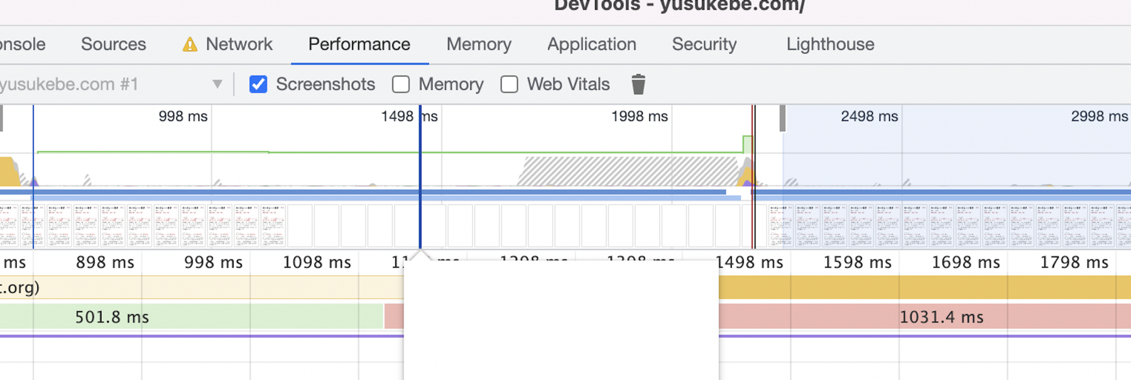The image size is (1131, 380).
Task: Go to the Security tab
Action: click(704, 45)
